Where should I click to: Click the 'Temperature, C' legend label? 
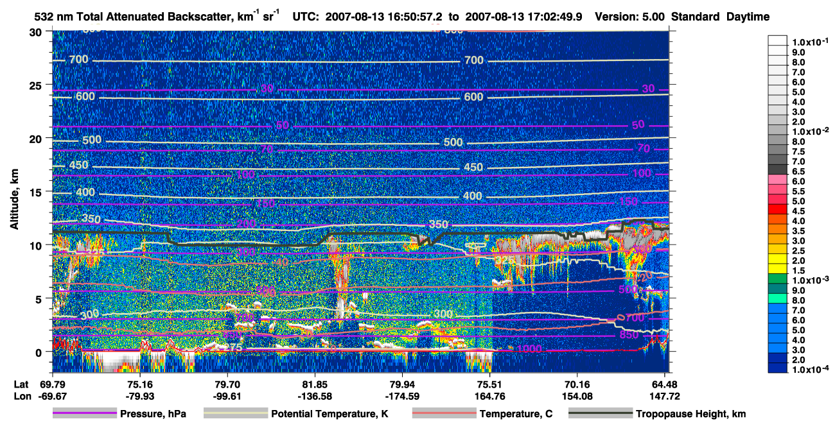click(x=516, y=415)
